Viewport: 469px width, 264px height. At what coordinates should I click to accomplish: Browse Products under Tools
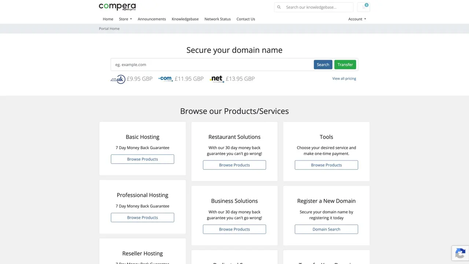[326, 165]
